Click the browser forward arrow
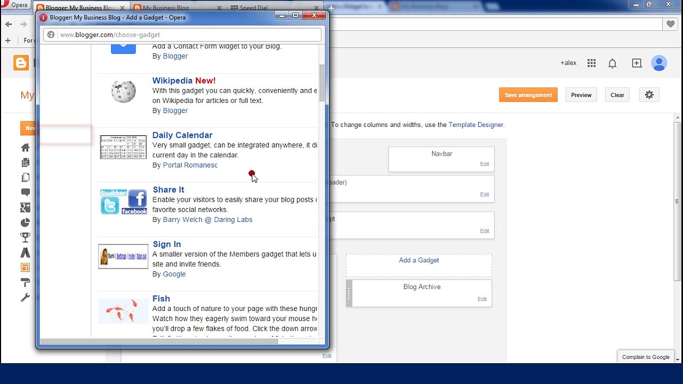The image size is (683, 384). click(23, 24)
